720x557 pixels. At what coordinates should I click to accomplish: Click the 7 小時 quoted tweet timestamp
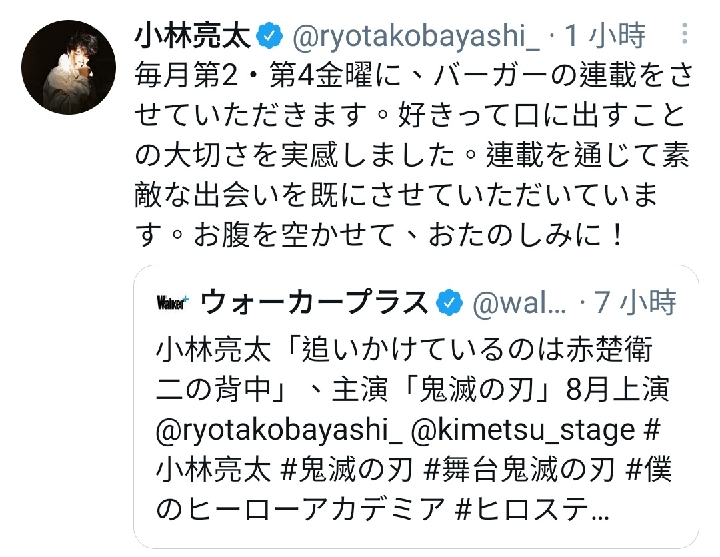(x=635, y=302)
